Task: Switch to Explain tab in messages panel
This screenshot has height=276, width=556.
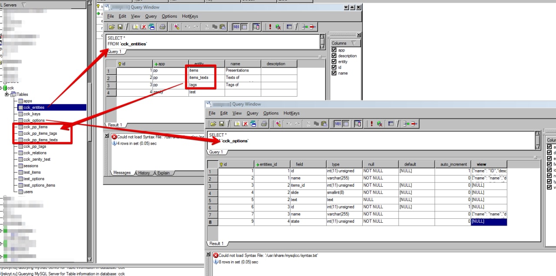Action: pyautogui.click(x=163, y=173)
